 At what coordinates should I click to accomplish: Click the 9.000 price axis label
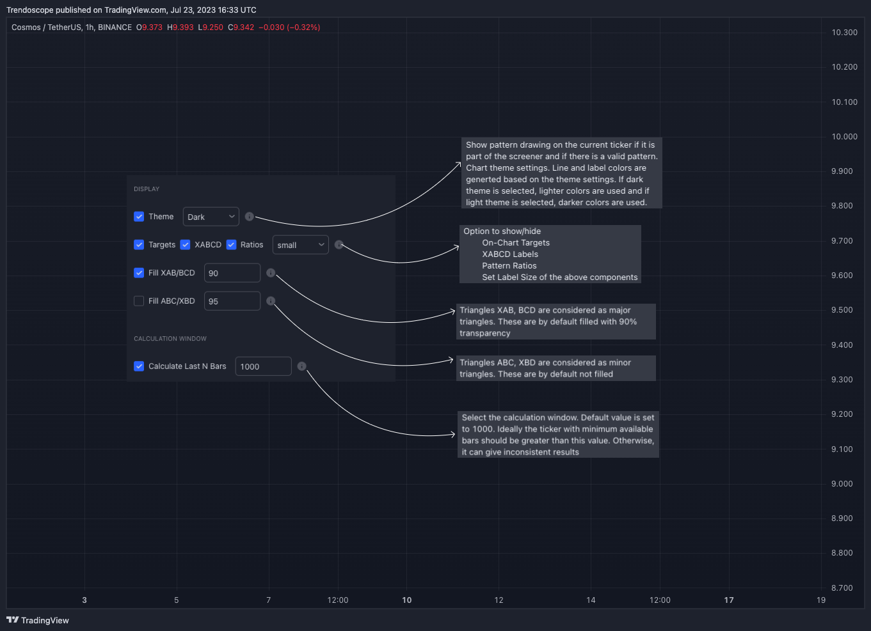coord(842,484)
